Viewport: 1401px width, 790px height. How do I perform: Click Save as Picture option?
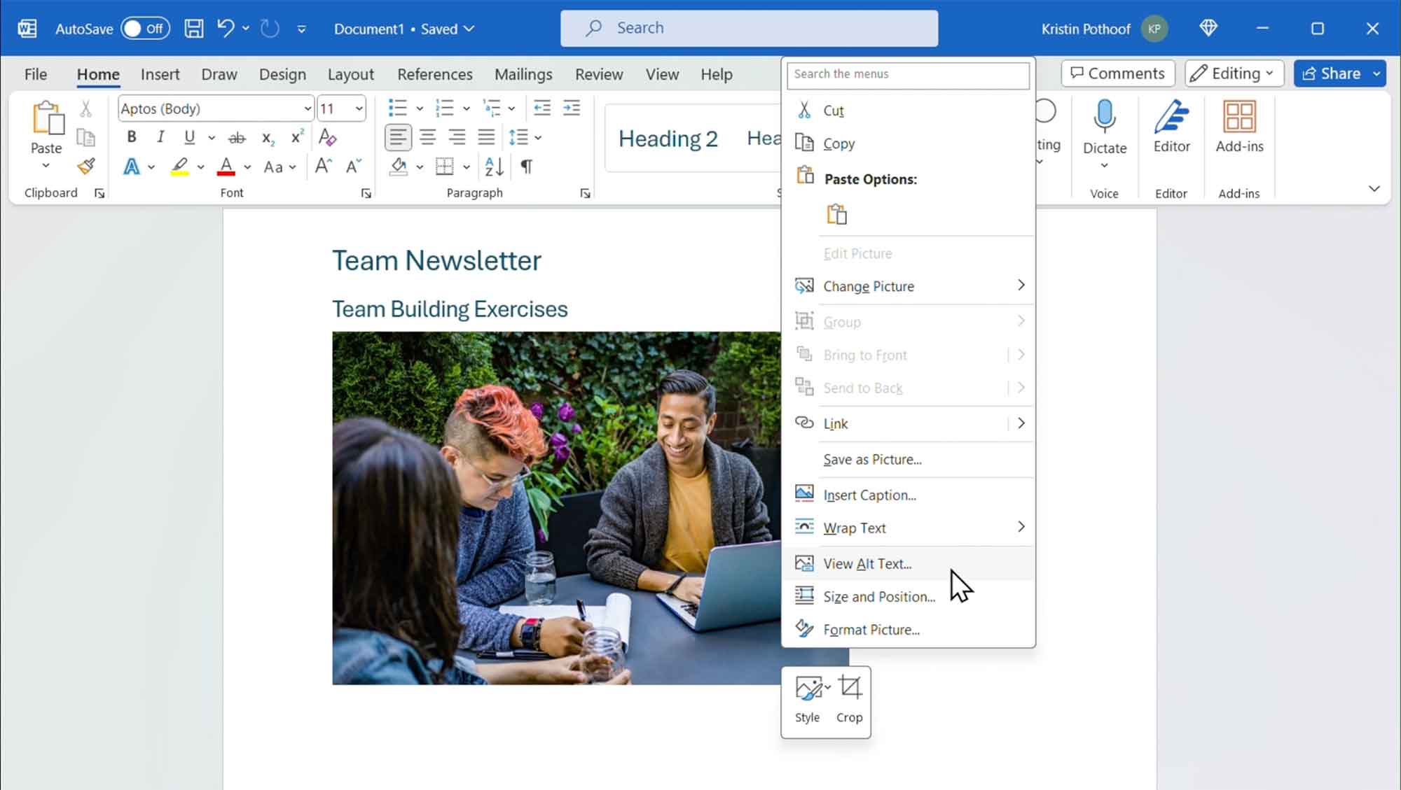[x=873, y=460]
